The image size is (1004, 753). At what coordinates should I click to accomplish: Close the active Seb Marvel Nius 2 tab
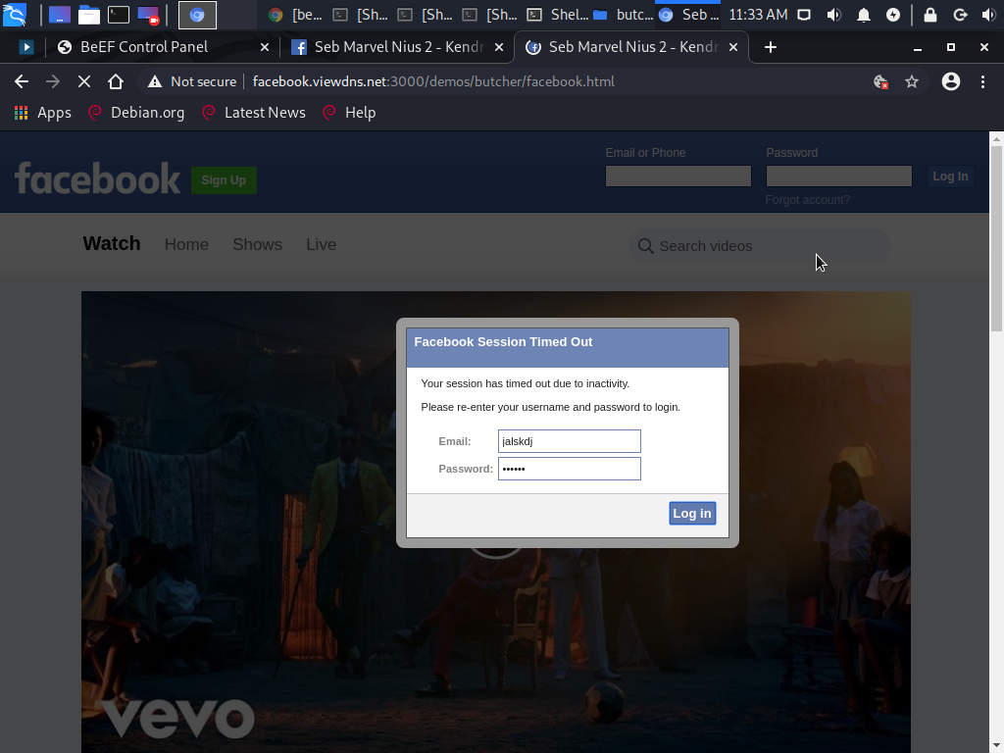pyautogui.click(x=733, y=47)
